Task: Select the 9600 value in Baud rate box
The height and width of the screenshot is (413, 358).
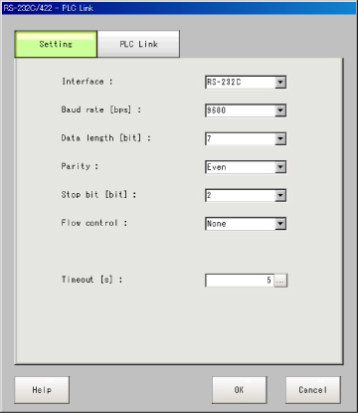Action: pos(216,110)
